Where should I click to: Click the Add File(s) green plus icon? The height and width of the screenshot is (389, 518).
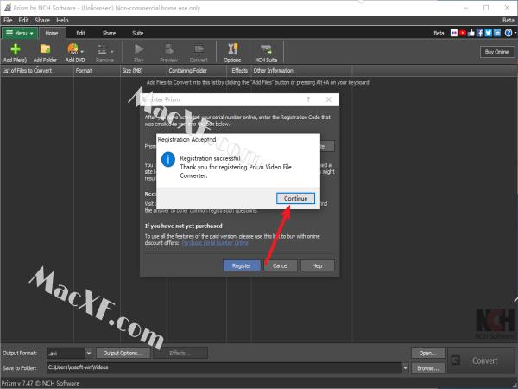click(15, 50)
